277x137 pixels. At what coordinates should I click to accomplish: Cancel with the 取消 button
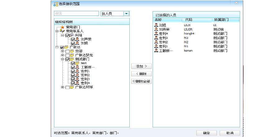point(230,133)
